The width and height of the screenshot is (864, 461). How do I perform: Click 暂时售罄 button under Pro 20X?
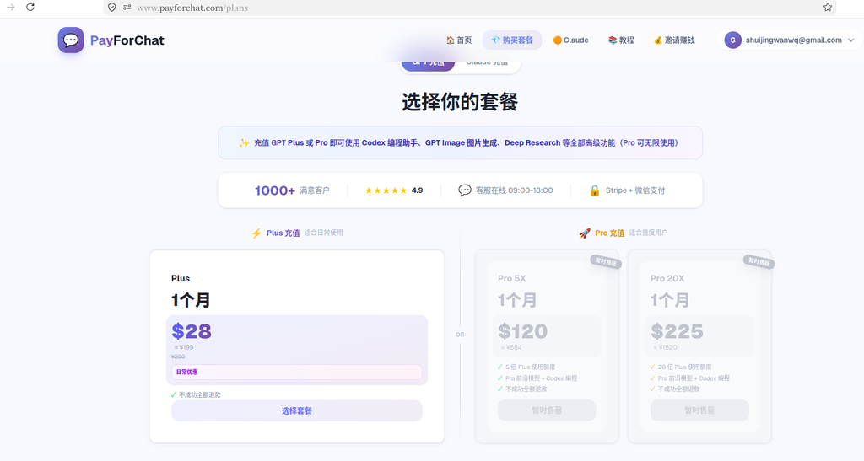point(699,410)
